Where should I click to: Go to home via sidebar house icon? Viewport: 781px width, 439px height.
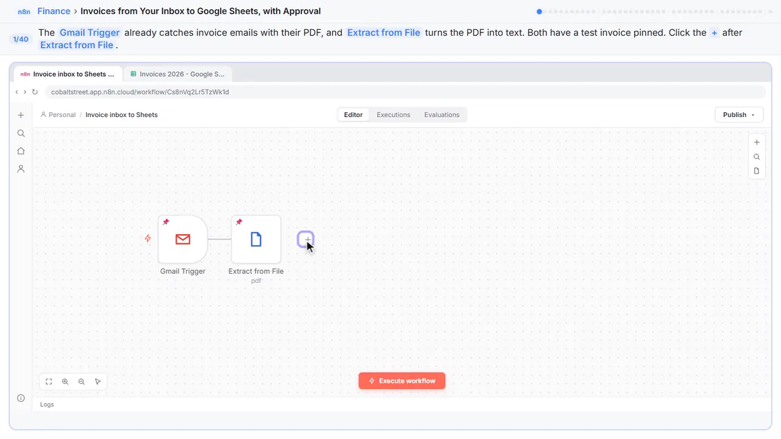point(21,151)
